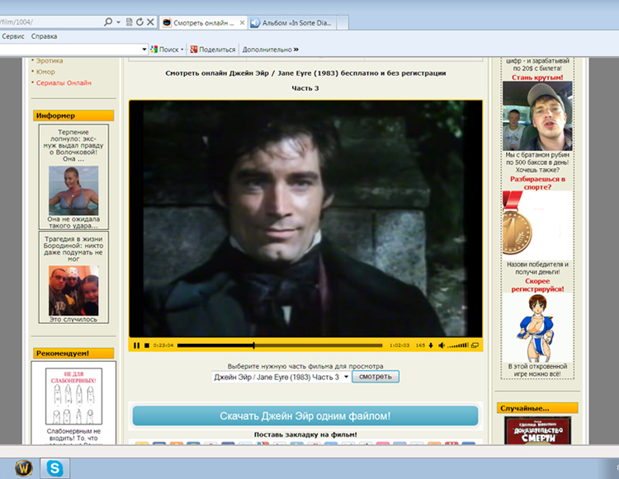This screenshot has width=619, height=479.
Task: Open the Справка menu
Action: click(x=45, y=36)
